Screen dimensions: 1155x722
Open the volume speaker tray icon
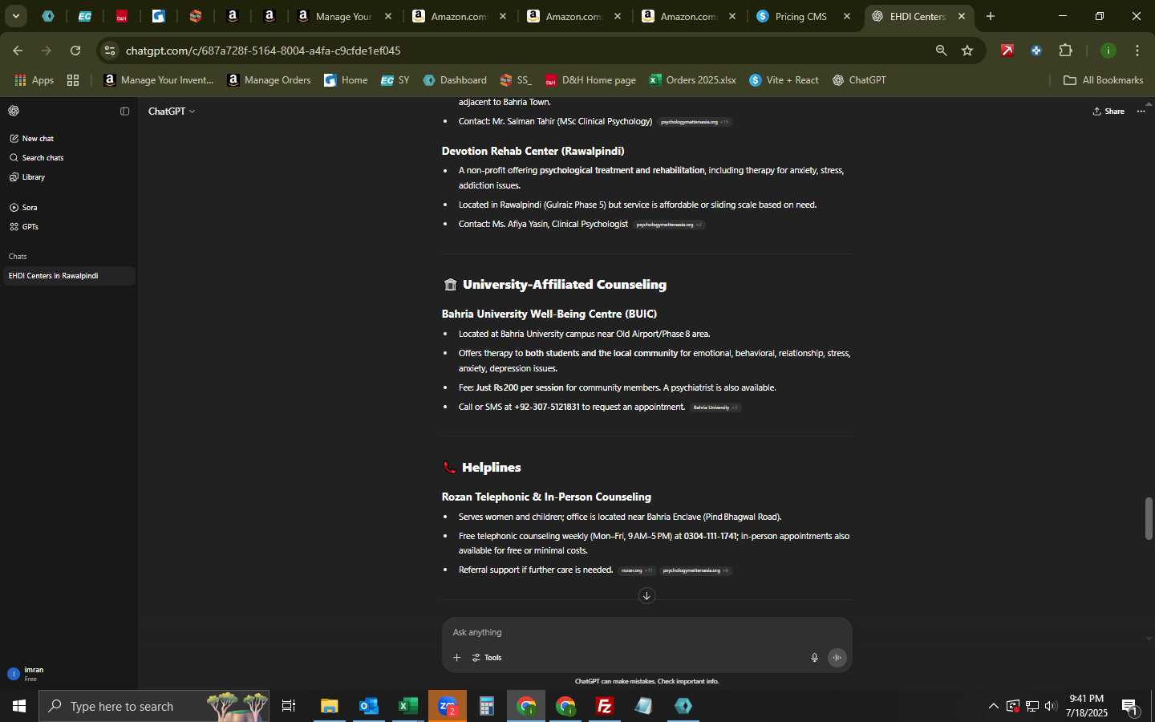pyautogui.click(x=1051, y=706)
